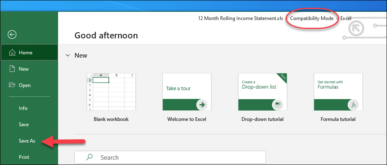Click the file name in title bar
This screenshot has height=165, width=387.
(x=241, y=18)
